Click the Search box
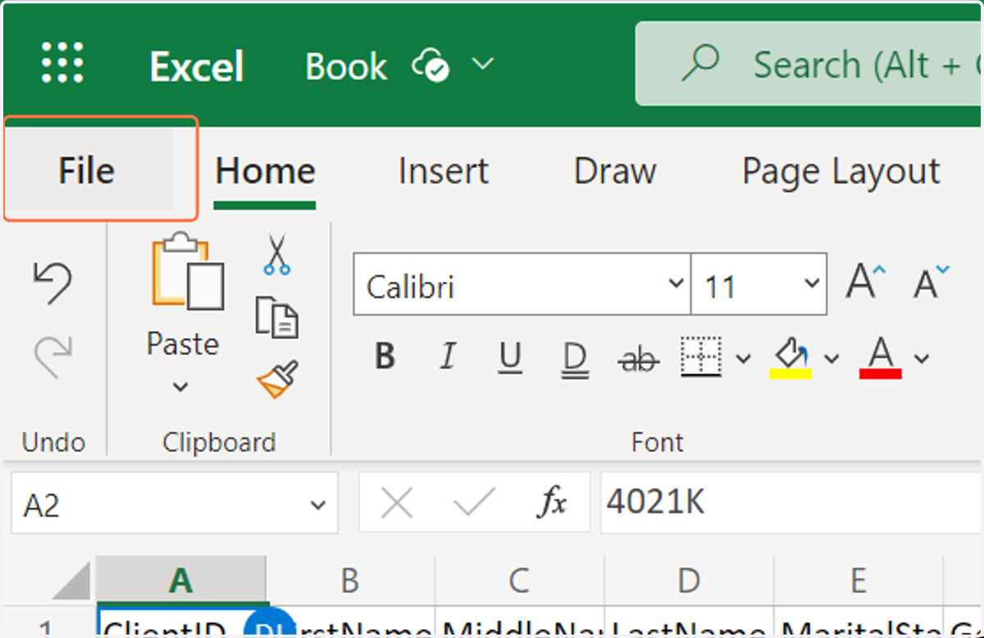The image size is (984, 638). [809, 64]
